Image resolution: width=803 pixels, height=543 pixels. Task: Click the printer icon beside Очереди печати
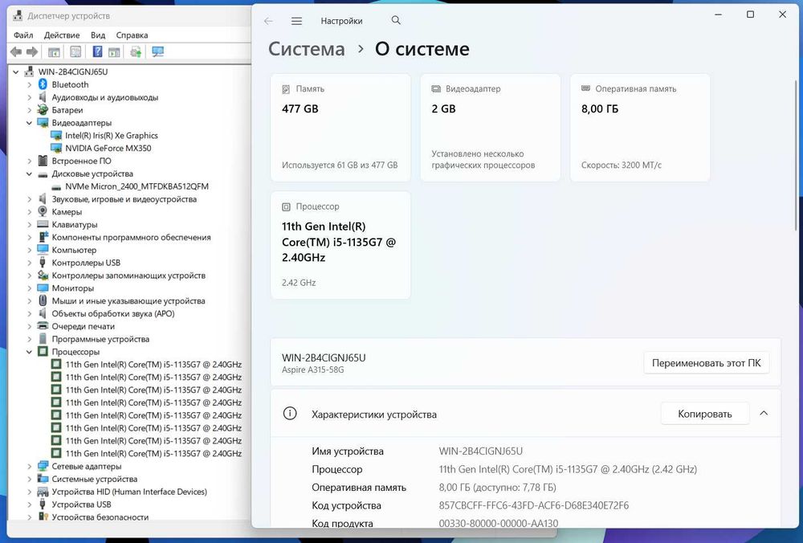(43, 326)
